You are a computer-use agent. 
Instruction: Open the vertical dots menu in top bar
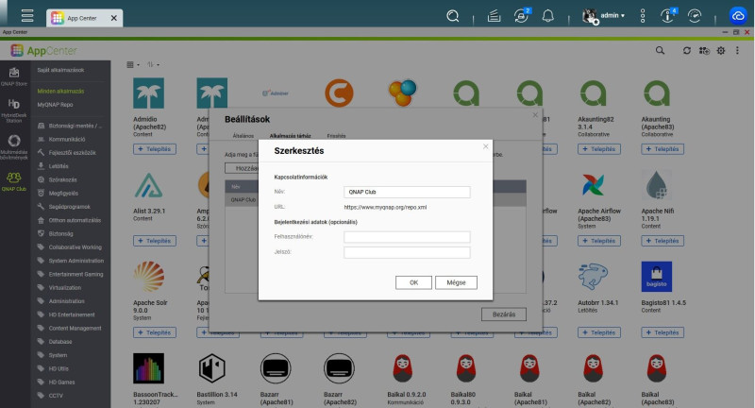643,16
